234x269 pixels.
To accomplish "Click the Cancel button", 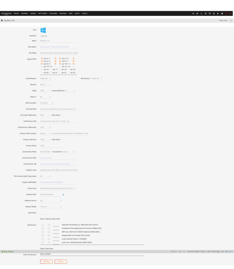I will coord(61,261).
